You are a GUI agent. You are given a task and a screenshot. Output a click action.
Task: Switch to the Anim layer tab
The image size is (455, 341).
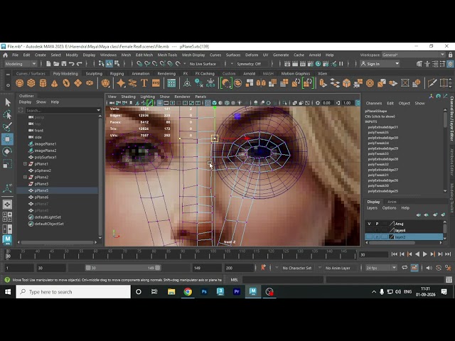[x=392, y=202]
